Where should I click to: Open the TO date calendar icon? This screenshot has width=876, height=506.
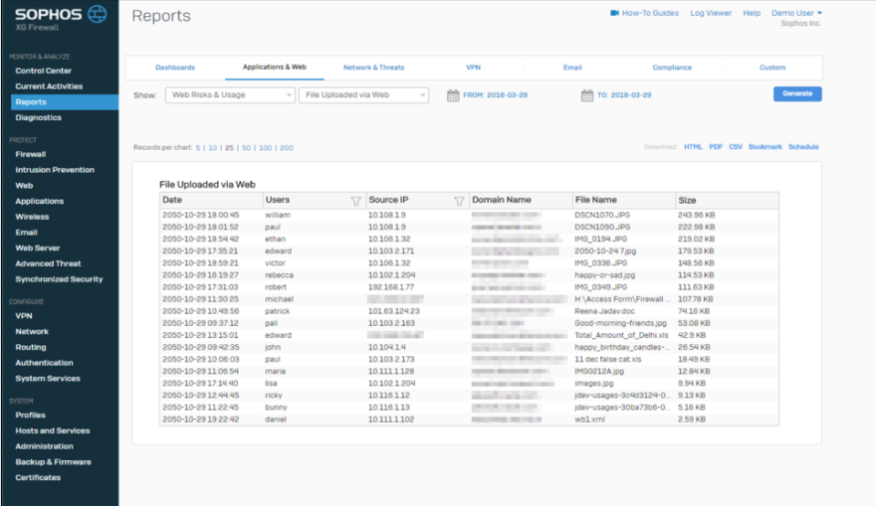586,95
